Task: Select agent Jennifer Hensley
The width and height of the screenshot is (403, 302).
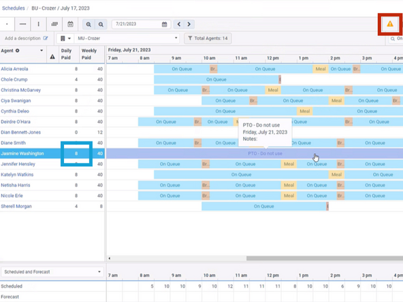Action: click(18, 164)
